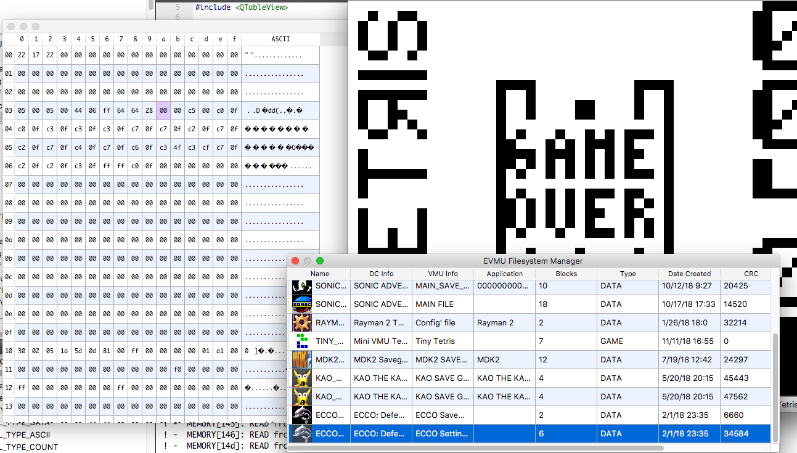Click the Rayman 2 save file icon
Image resolution: width=797 pixels, height=453 pixels.
click(x=301, y=322)
